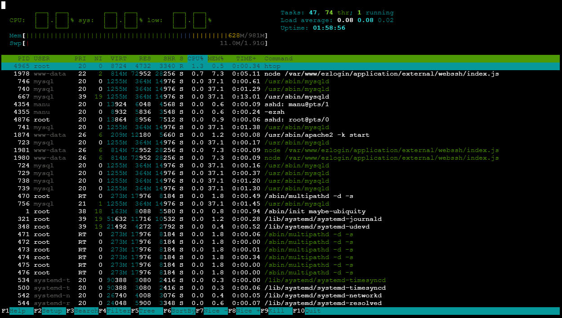The height and width of the screenshot is (318, 562).
Task: Select mysqld row with PID 723
Action: coord(281,143)
